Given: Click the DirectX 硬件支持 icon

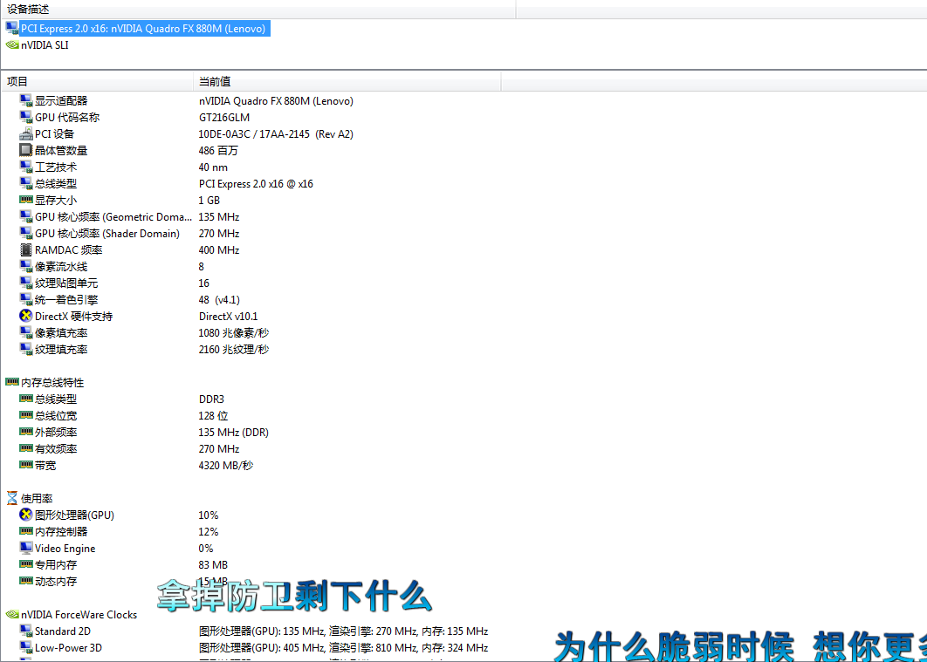Looking at the screenshot, I should pyautogui.click(x=25, y=317).
